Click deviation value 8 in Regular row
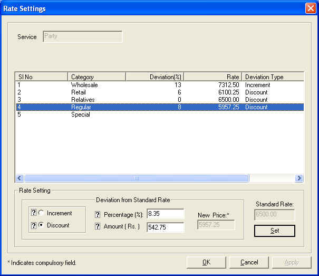319x276 pixels. [x=179, y=107]
